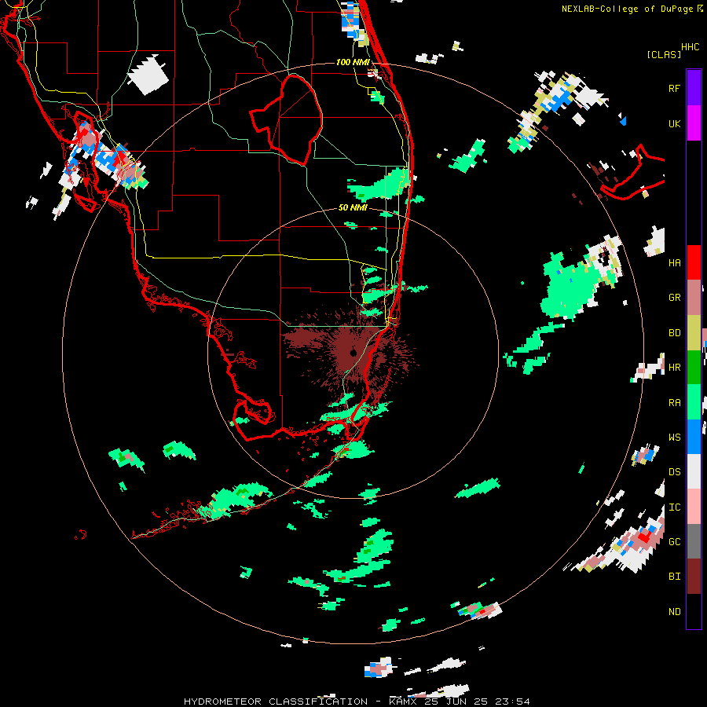The image size is (707, 707).
Task: Click the "DS" legend label
Action: point(674,472)
